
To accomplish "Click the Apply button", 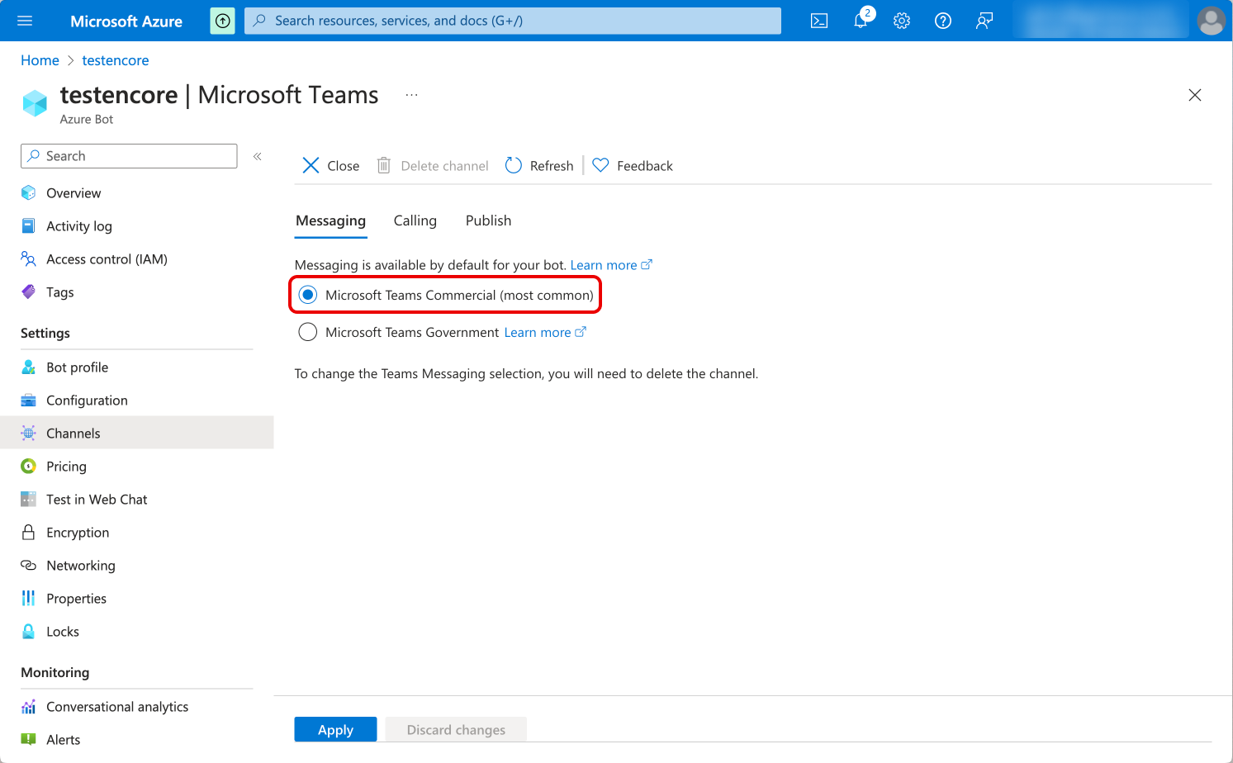I will pyautogui.click(x=335, y=729).
